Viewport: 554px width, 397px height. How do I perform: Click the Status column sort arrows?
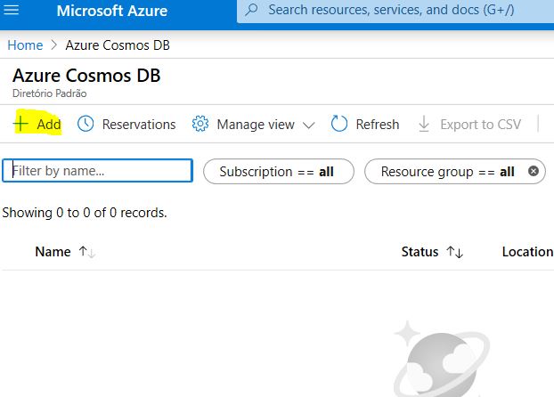[455, 252]
